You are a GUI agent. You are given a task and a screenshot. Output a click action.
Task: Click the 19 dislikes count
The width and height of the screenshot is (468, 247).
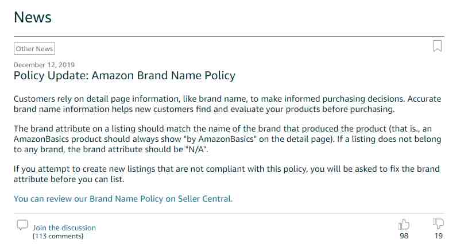point(438,236)
